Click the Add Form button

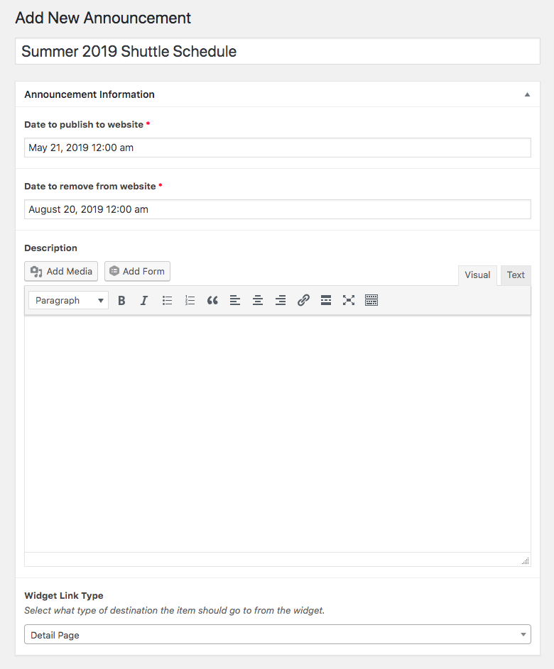point(137,271)
